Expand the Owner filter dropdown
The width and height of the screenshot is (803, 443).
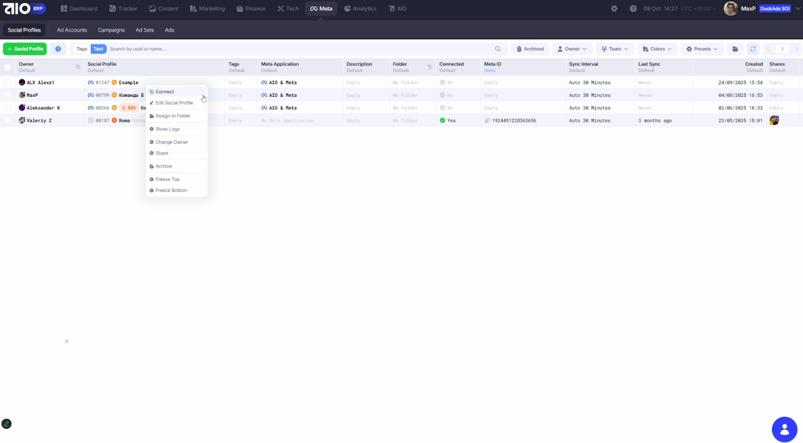click(572, 49)
